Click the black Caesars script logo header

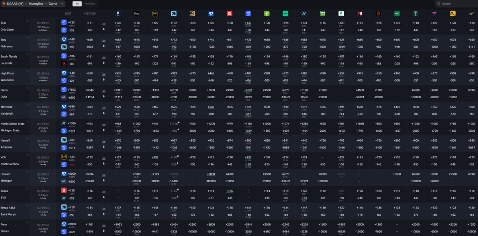point(137,14)
